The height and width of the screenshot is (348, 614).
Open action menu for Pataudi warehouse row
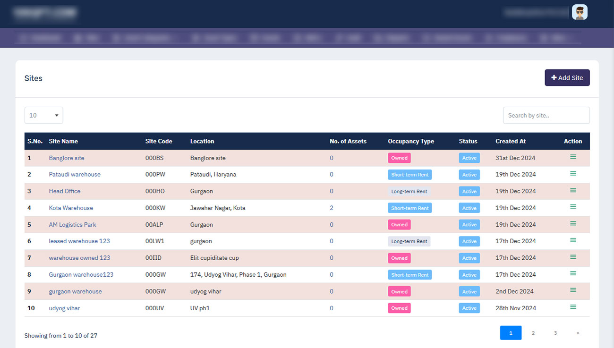click(x=573, y=174)
